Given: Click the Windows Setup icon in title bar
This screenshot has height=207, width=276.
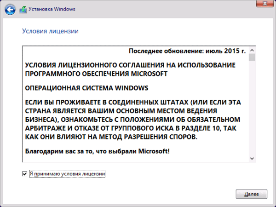Looking at the screenshot, I should 23,9.
